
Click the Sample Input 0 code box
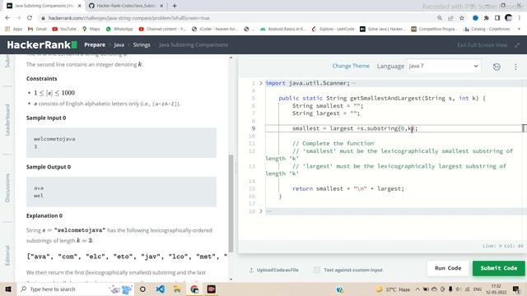click(x=121, y=142)
